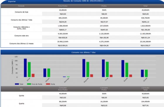Select Total cost value for Consumo de hoje

pos(146,14)
